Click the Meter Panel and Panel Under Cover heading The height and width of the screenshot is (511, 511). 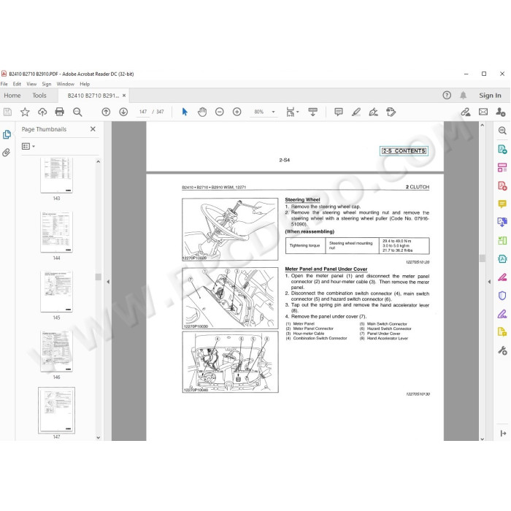click(326, 269)
